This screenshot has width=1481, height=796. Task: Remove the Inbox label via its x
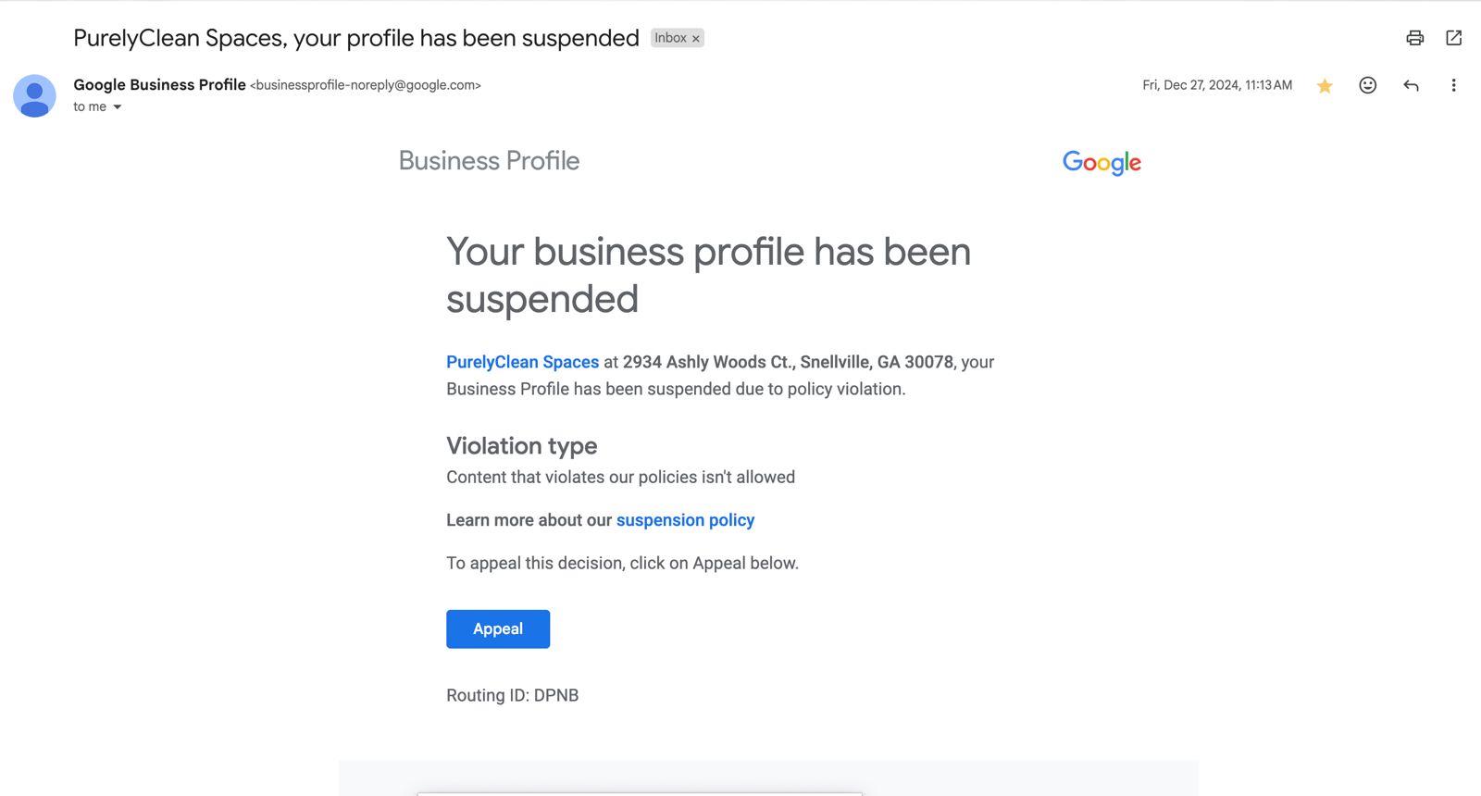coord(696,39)
